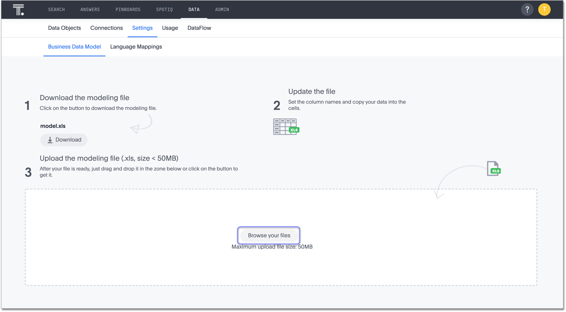Open the help question mark icon
This screenshot has width=566, height=312.
pos(527,10)
